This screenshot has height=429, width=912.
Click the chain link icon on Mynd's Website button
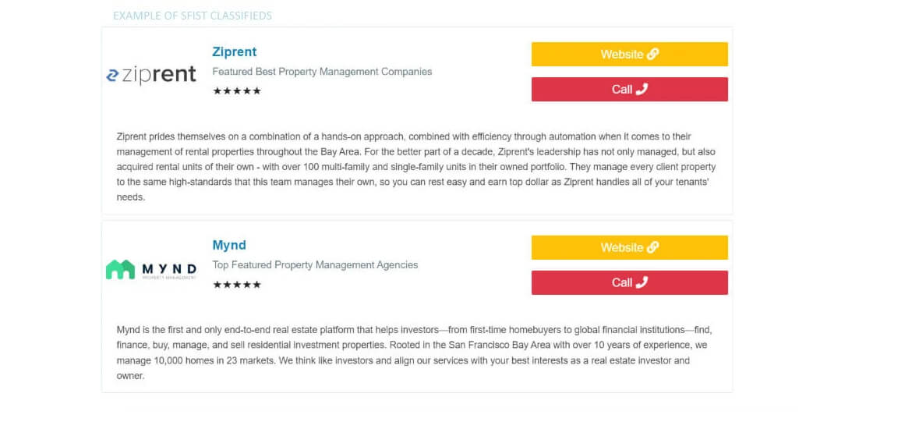tap(652, 247)
